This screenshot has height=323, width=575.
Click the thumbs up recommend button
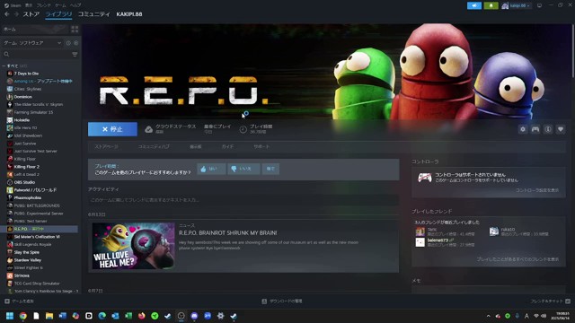click(211, 169)
